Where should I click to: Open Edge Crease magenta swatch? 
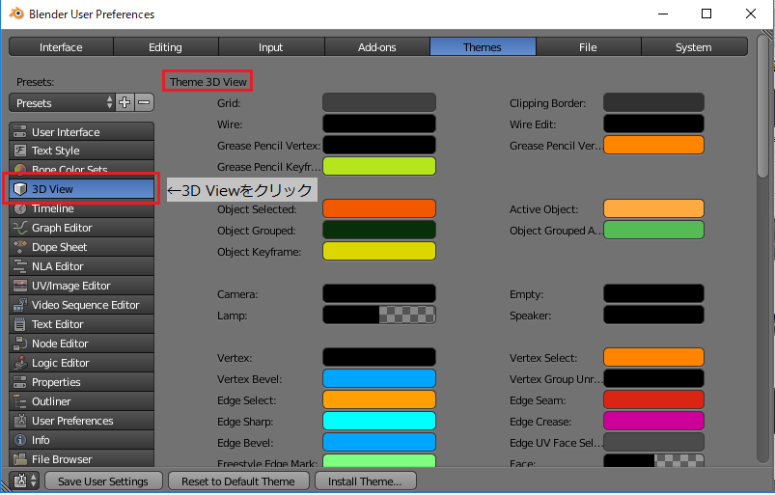(x=653, y=421)
